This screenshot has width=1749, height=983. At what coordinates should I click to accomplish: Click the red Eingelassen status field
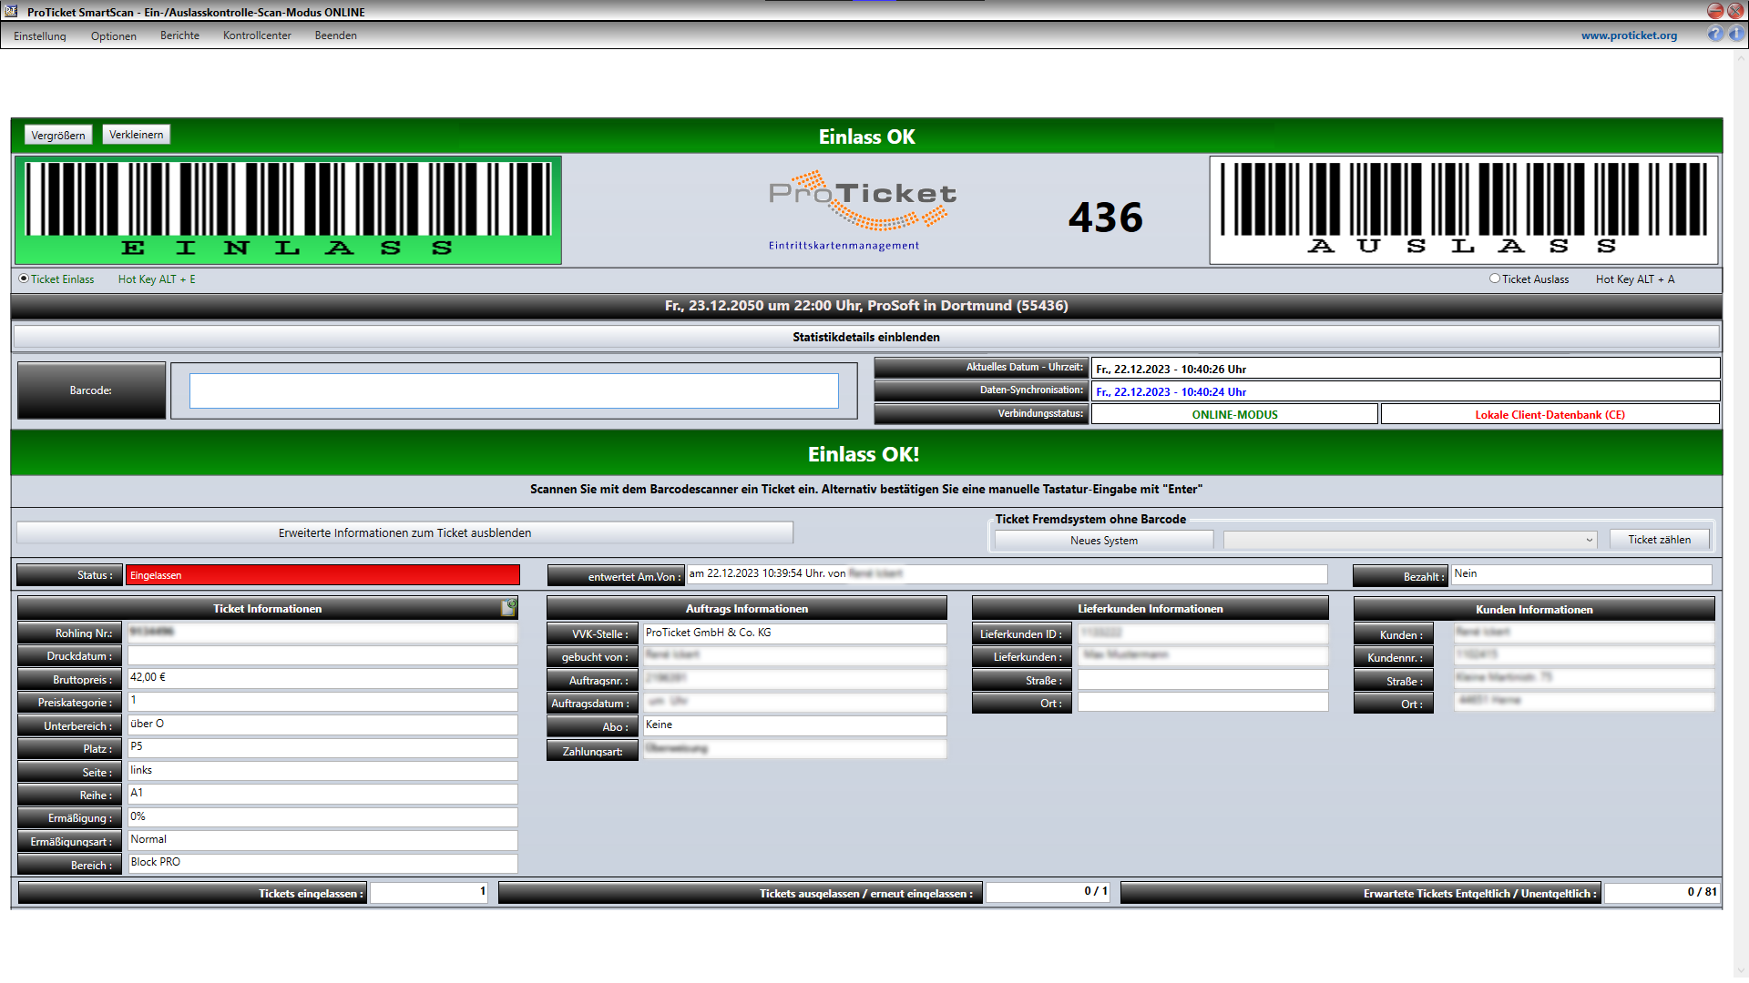click(322, 575)
